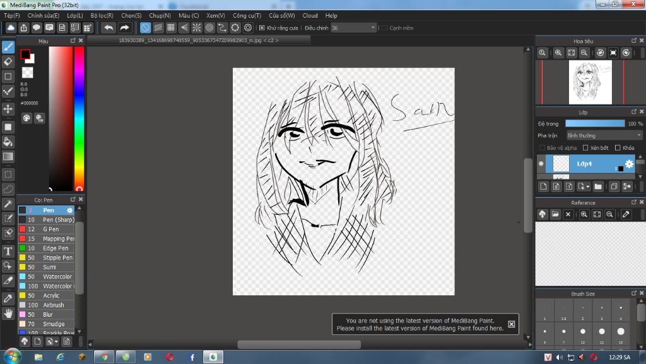This screenshot has height=364, width=646.
Task: Toggle visibility of layer Lớp4
Action: click(x=541, y=164)
